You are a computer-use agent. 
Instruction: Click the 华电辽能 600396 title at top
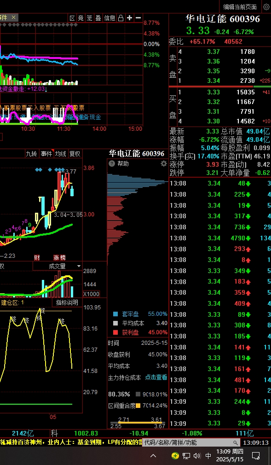pos(223,19)
